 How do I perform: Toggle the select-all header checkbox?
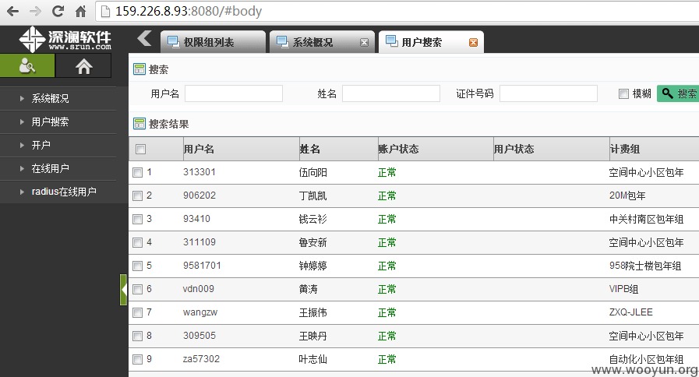point(140,150)
